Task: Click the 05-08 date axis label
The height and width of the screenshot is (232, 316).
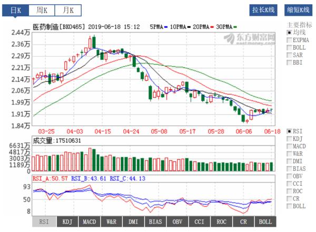Action: tap(159, 132)
